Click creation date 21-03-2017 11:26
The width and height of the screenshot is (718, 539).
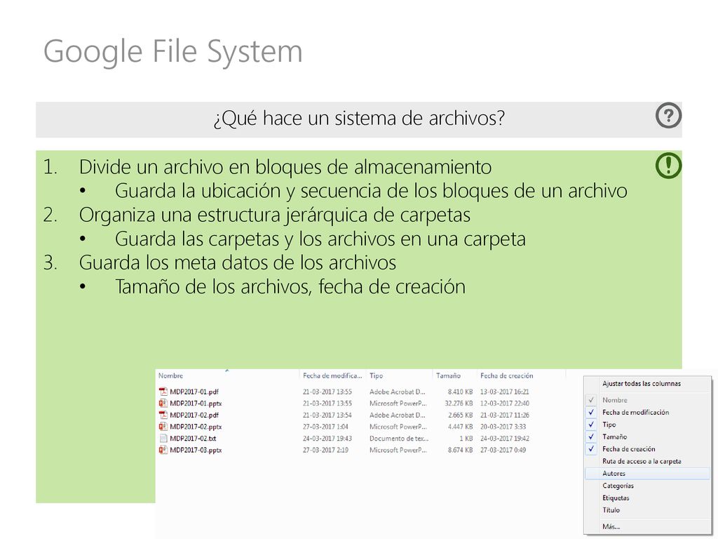tap(504, 415)
